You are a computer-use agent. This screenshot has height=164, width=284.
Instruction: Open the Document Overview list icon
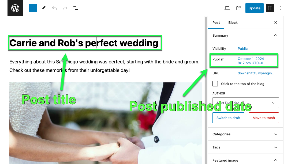click(x=76, y=8)
